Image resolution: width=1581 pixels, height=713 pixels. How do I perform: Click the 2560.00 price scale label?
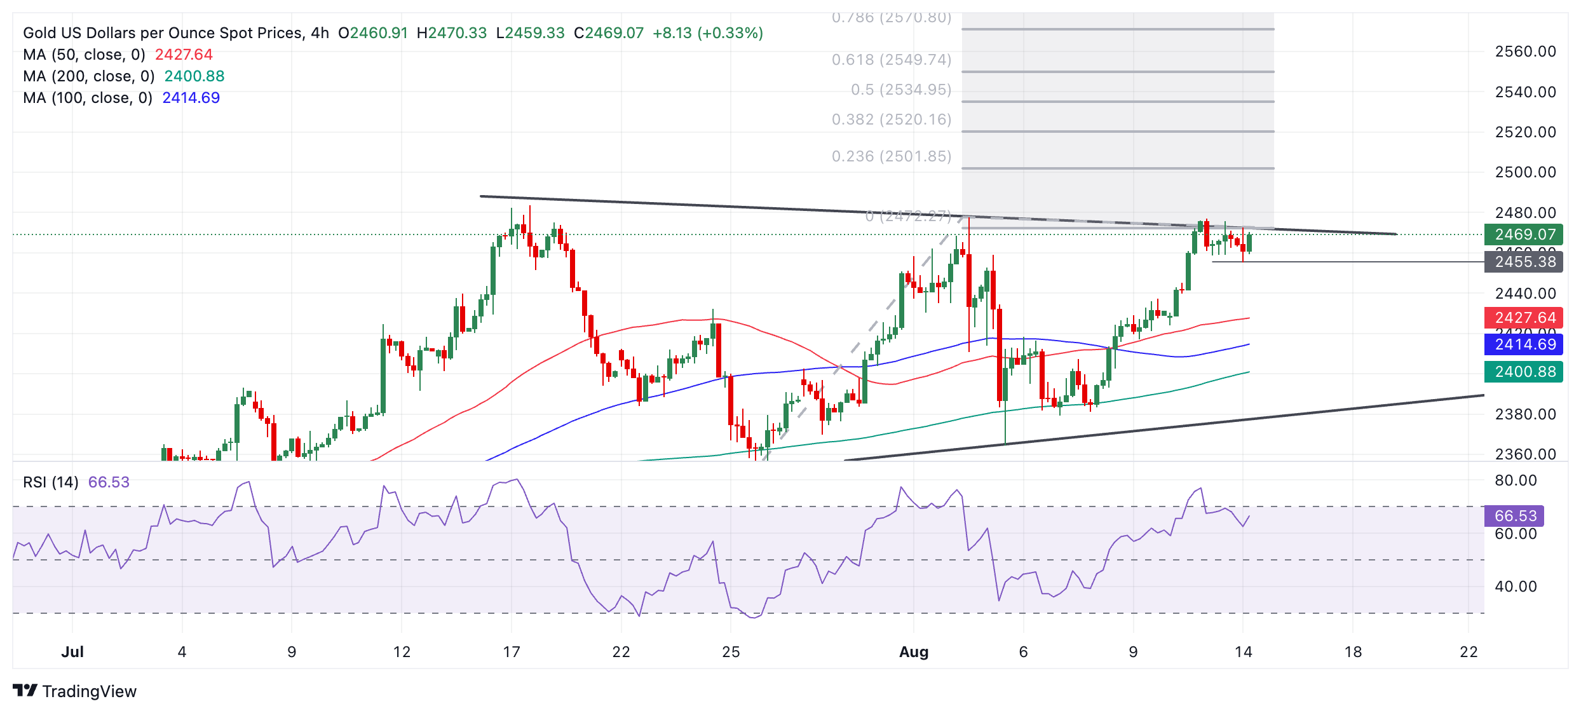pos(1525,51)
